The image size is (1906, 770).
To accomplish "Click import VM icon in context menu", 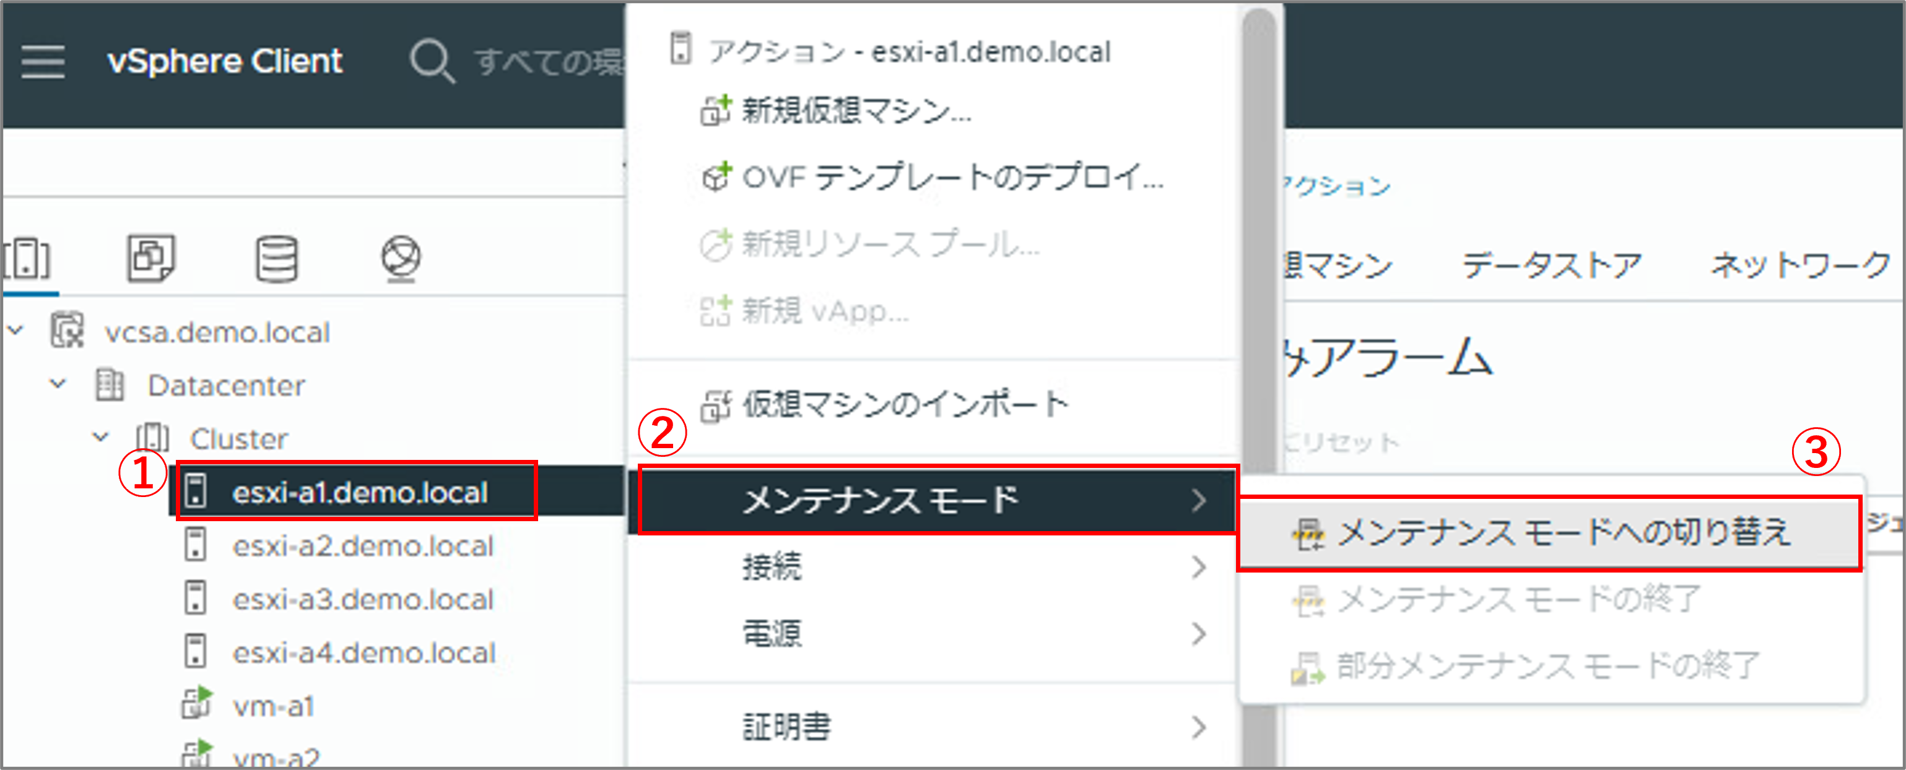I will point(716,405).
